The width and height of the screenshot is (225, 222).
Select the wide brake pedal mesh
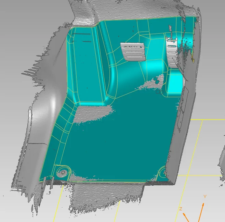pyautogui.click(x=133, y=51)
